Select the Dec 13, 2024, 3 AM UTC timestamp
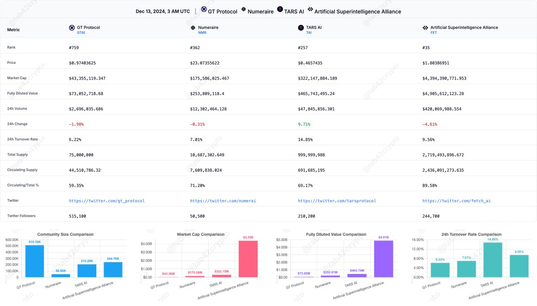Screen dimensions: 537x306 point(162,12)
